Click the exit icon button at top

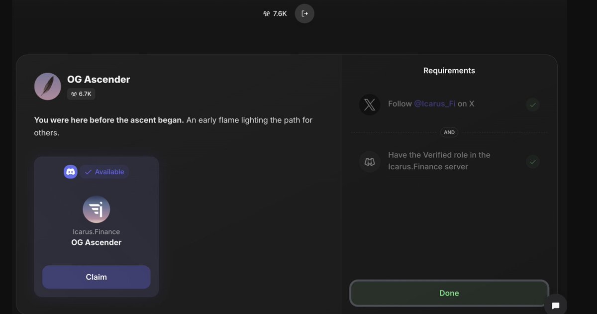304,13
